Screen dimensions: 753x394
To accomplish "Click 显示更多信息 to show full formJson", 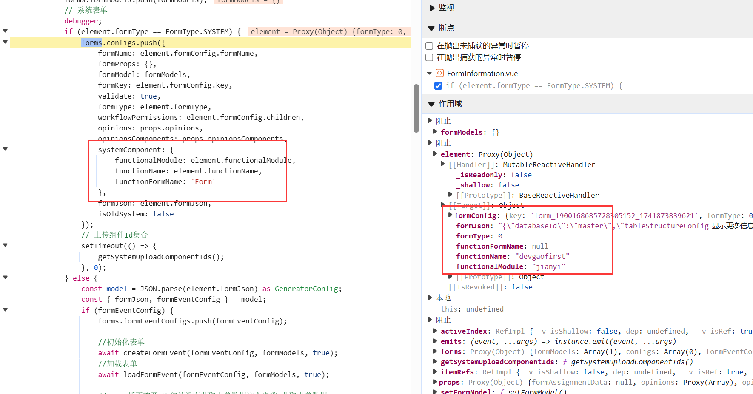I will (732, 226).
